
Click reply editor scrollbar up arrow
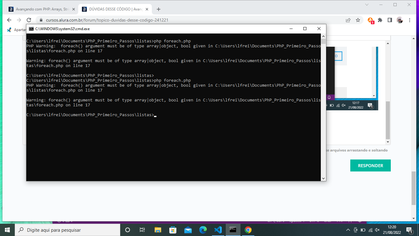pyautogui.click(x=388, y=44)
